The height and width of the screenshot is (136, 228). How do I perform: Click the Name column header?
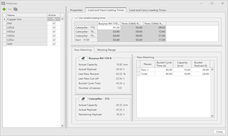27,15
